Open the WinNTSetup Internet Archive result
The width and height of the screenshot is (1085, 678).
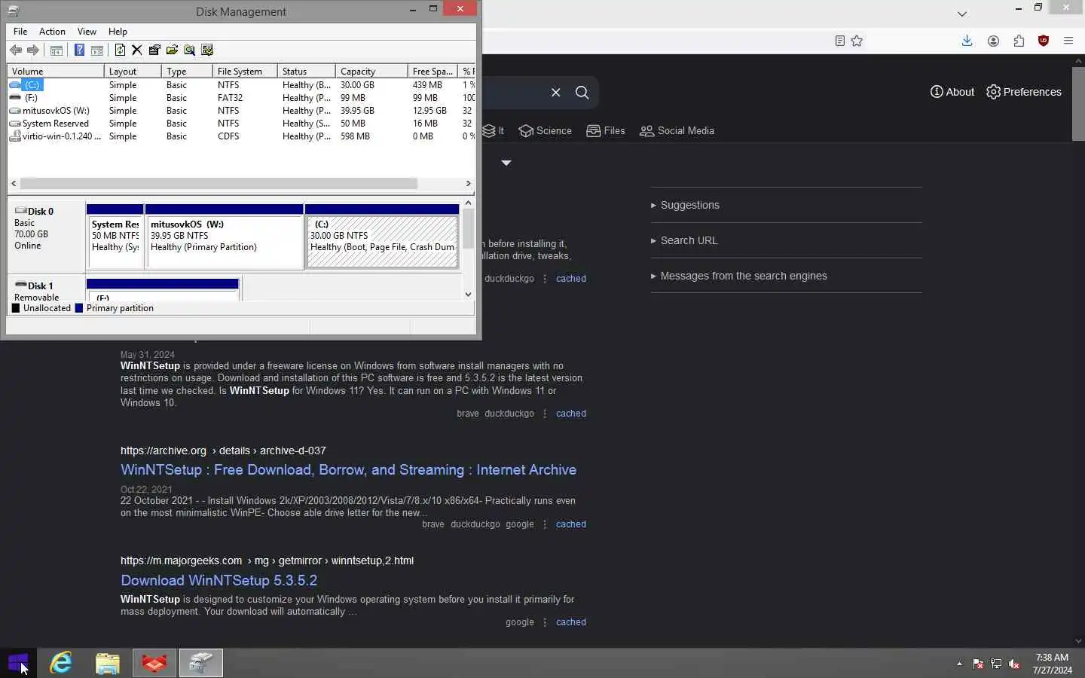coord(348,470)
